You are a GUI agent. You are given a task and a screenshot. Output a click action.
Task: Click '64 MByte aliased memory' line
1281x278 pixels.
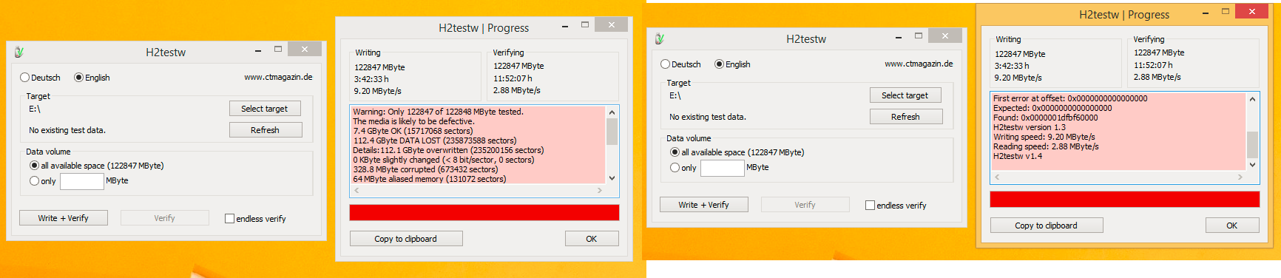coord(430,179)
